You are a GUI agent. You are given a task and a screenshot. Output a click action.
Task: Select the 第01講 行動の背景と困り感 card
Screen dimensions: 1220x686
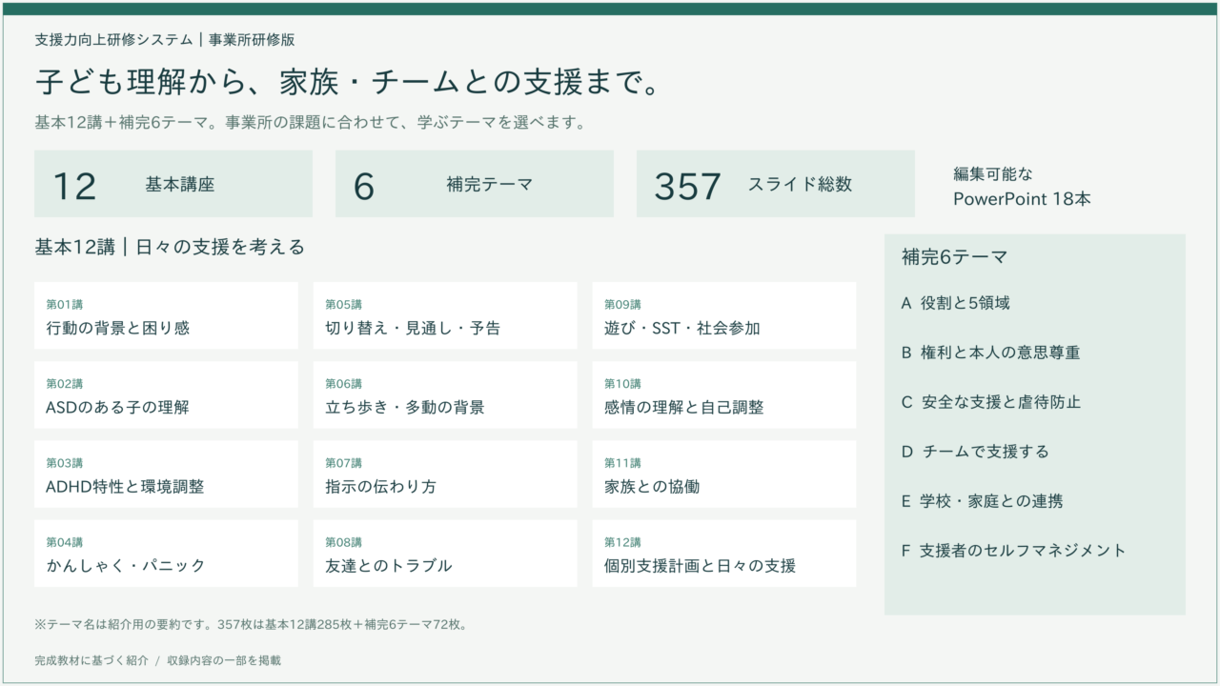click(x=166, y=316)
